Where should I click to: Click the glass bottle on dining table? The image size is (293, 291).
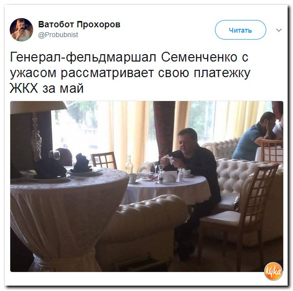pyautogui.click(x=129, y=165)
